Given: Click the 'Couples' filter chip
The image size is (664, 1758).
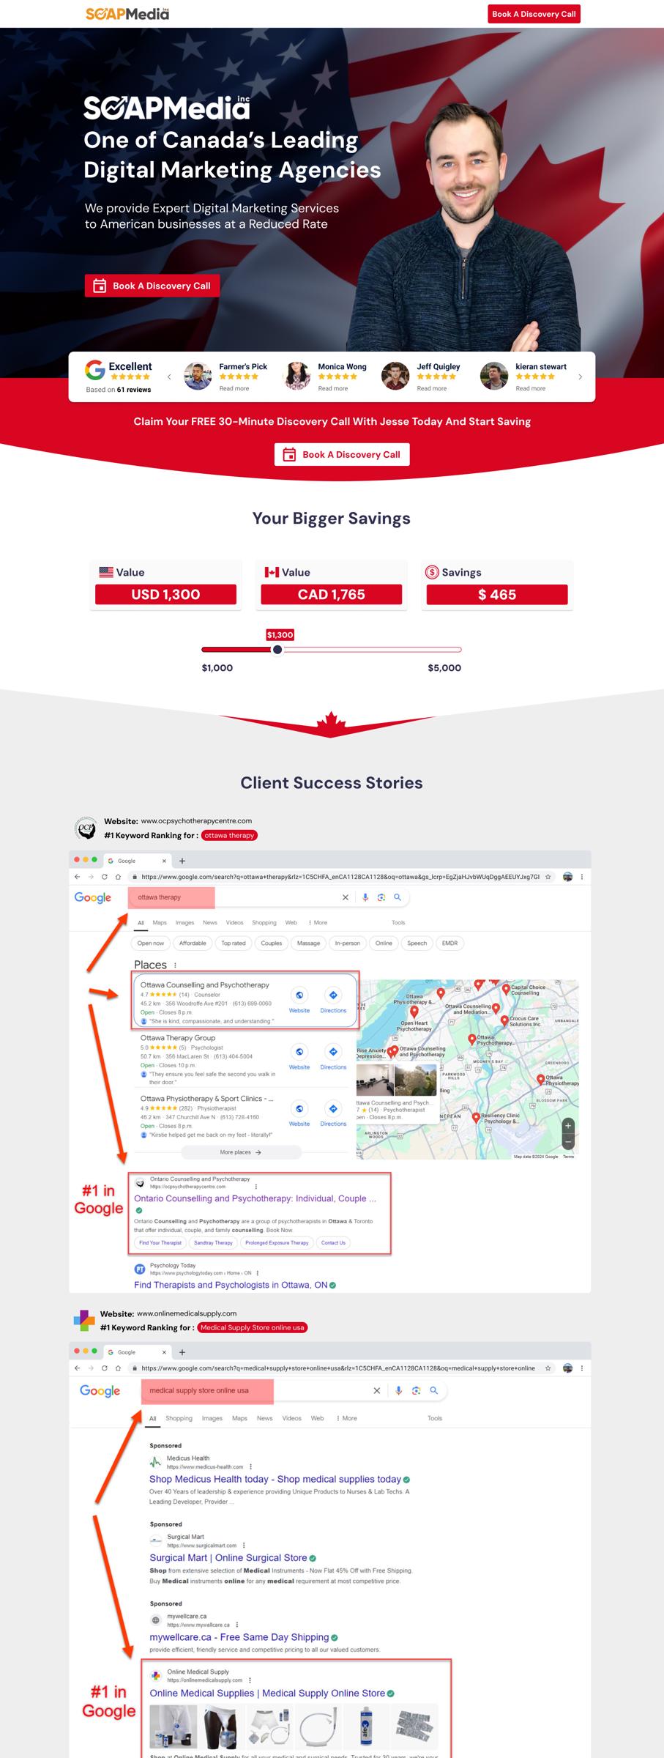Looking at the screenshot, I should click(272, 943).
